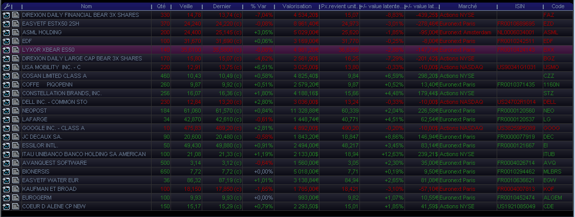Open document icon for GOOGLE INC. - CLASS A
575x217 pixels.
tap(15, 128)
